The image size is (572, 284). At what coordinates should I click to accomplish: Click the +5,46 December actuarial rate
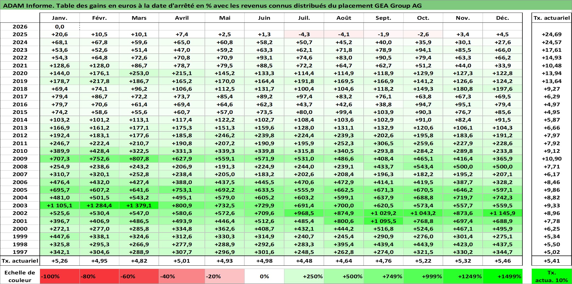tap(503, 261)
